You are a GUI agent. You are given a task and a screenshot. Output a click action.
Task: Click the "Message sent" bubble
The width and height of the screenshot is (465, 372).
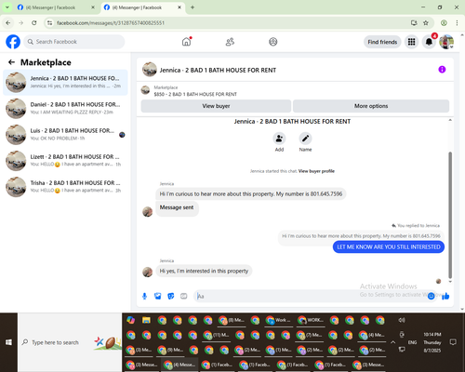click(177, 207)
